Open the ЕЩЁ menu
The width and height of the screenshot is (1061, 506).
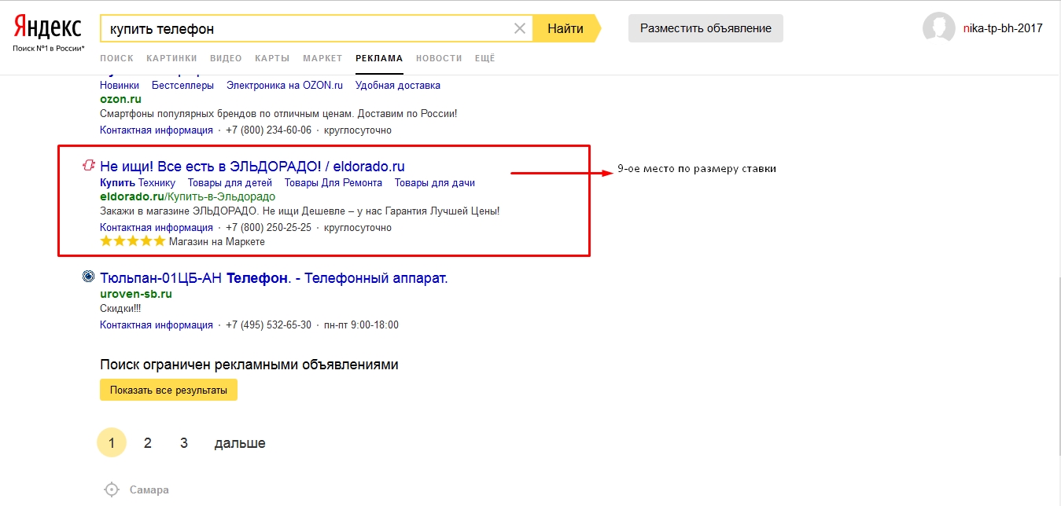(x=485, y=58)
